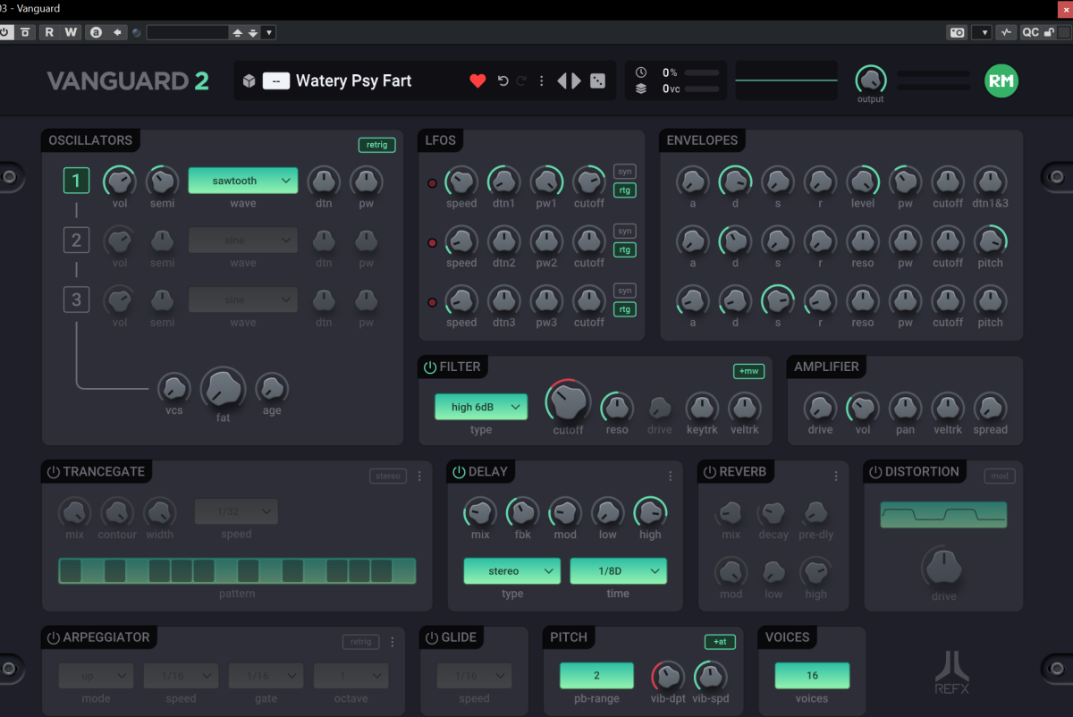This screenshot has width=1073, height=717.
Task: Open the Reverb options three-dot menu
Action: click(x=836, y=477)
